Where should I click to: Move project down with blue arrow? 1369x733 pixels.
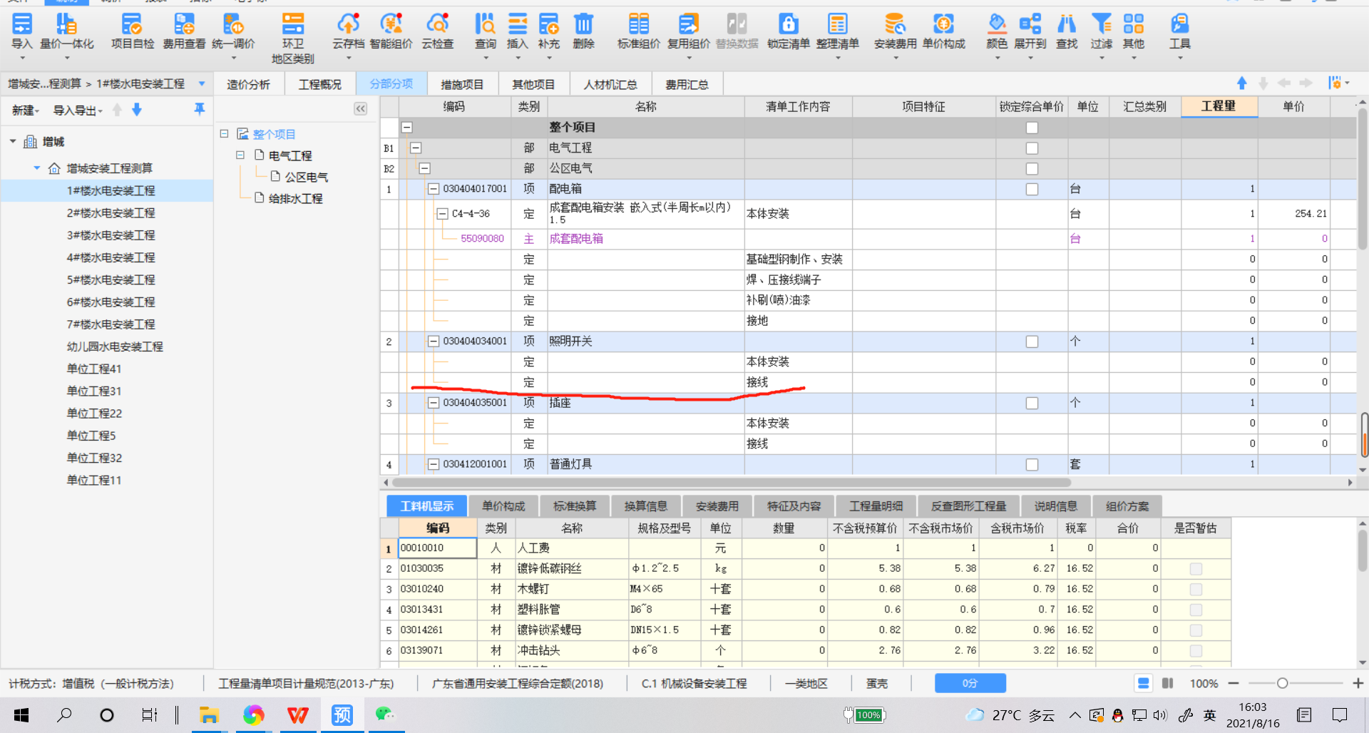137,110
